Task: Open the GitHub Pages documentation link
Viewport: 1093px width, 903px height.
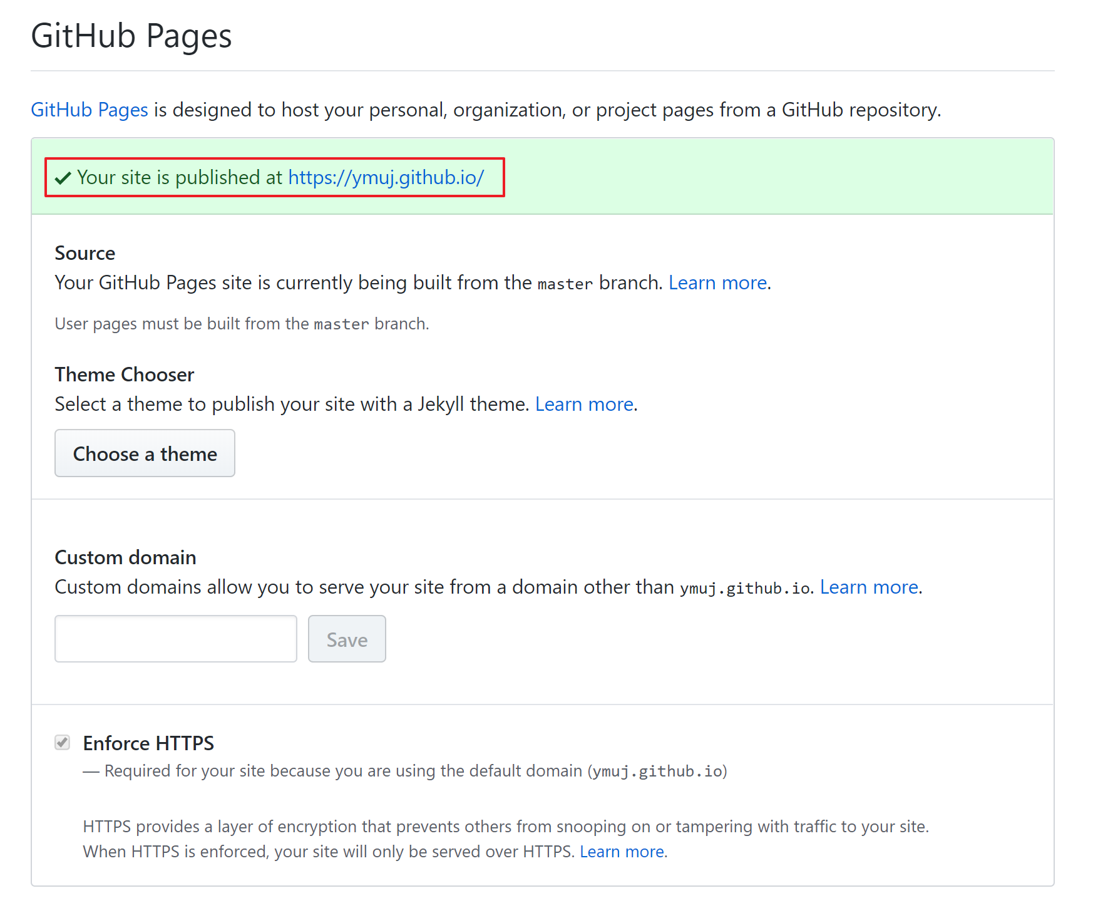Action: (90, 110)
